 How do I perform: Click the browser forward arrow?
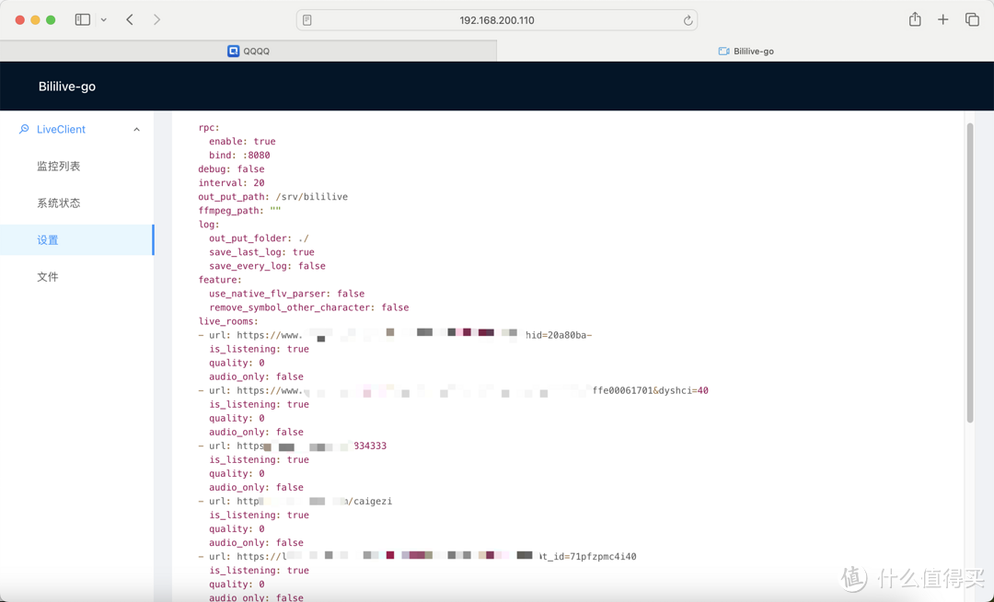156,19
